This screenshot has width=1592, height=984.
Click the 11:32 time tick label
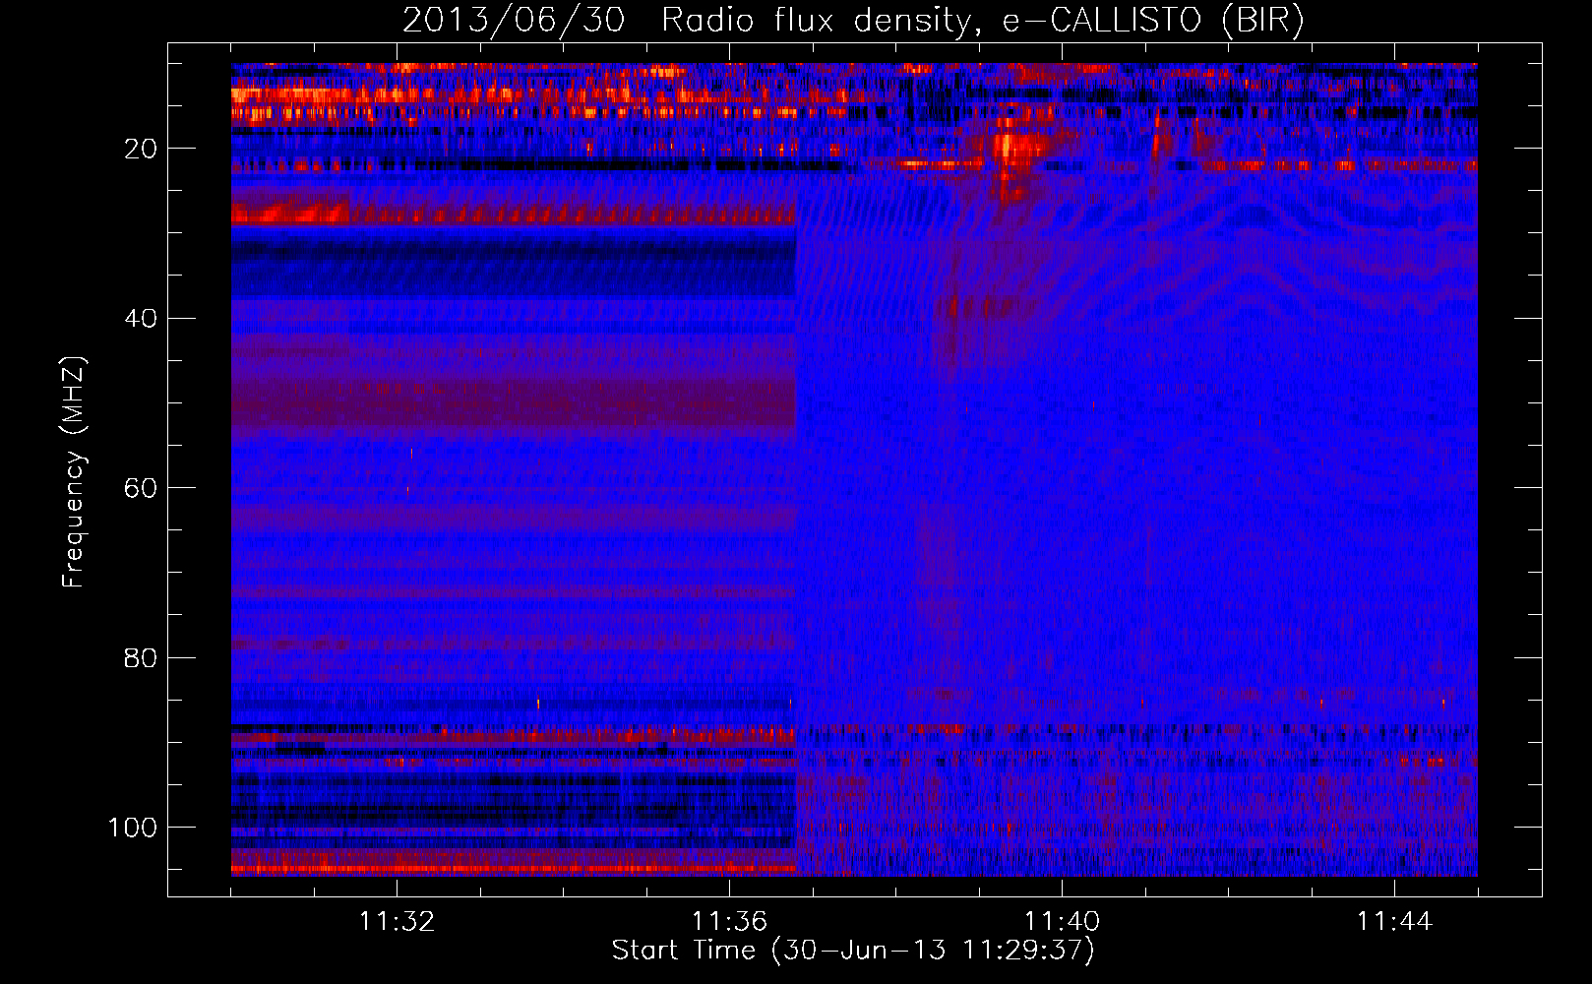point(398,922)
